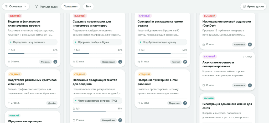
Task: Click subtask Определить цену подписки
Action: pyautogui.click(x=33, y=42)
